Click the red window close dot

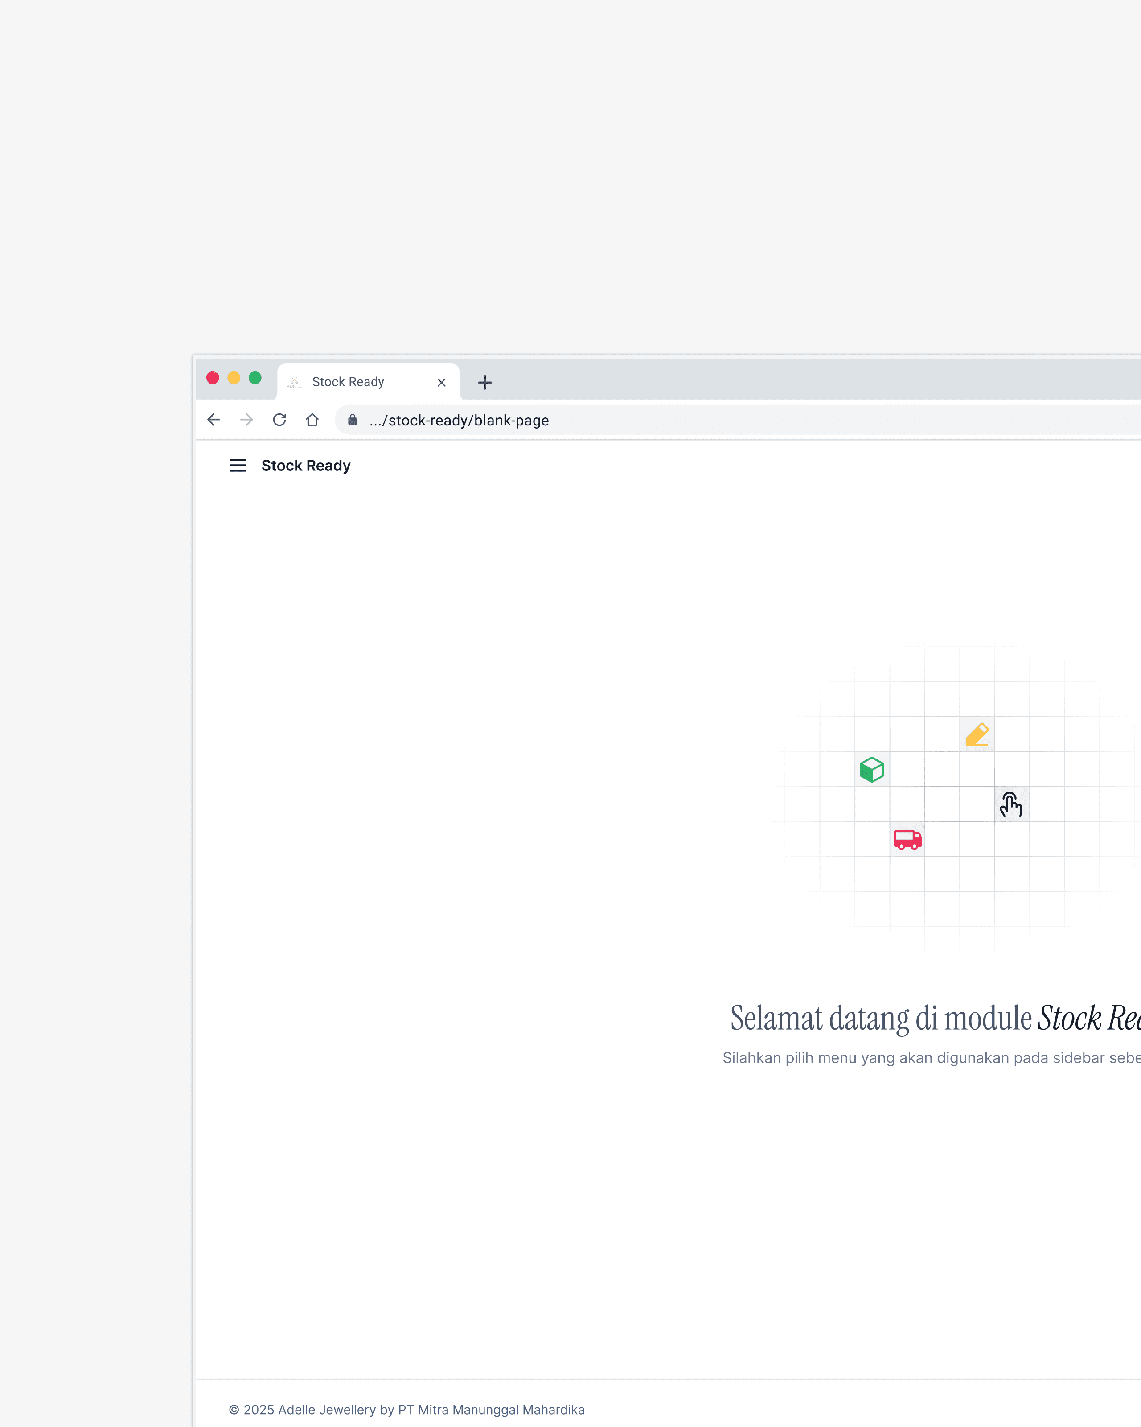(213, 378)
